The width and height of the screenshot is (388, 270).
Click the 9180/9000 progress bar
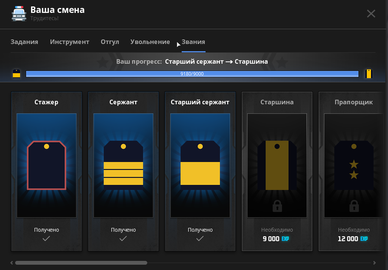192,74
